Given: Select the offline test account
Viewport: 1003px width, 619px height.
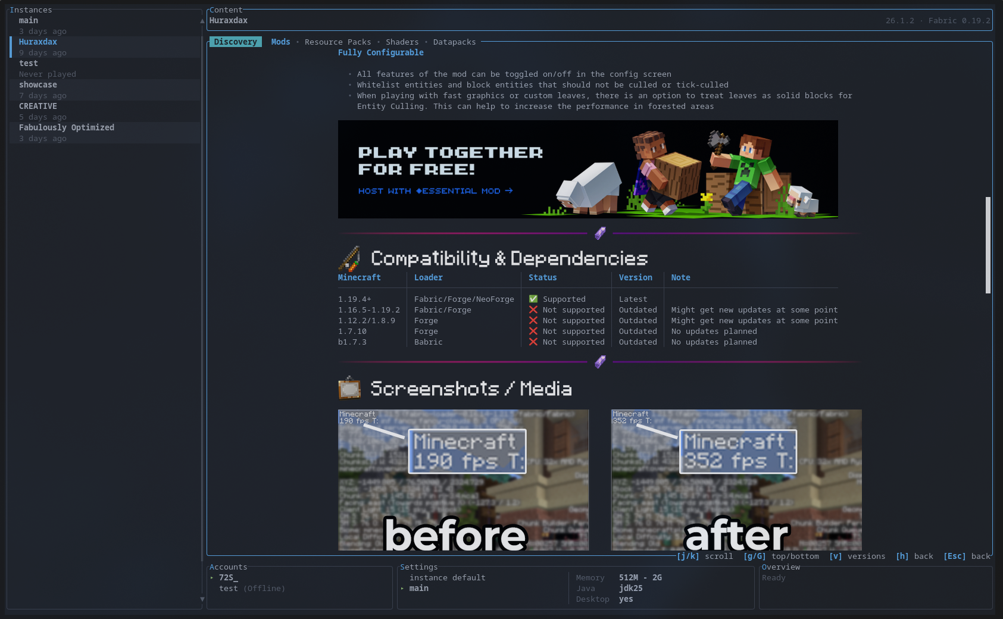Looking at the screenshot, I should (x=252, y=588).
